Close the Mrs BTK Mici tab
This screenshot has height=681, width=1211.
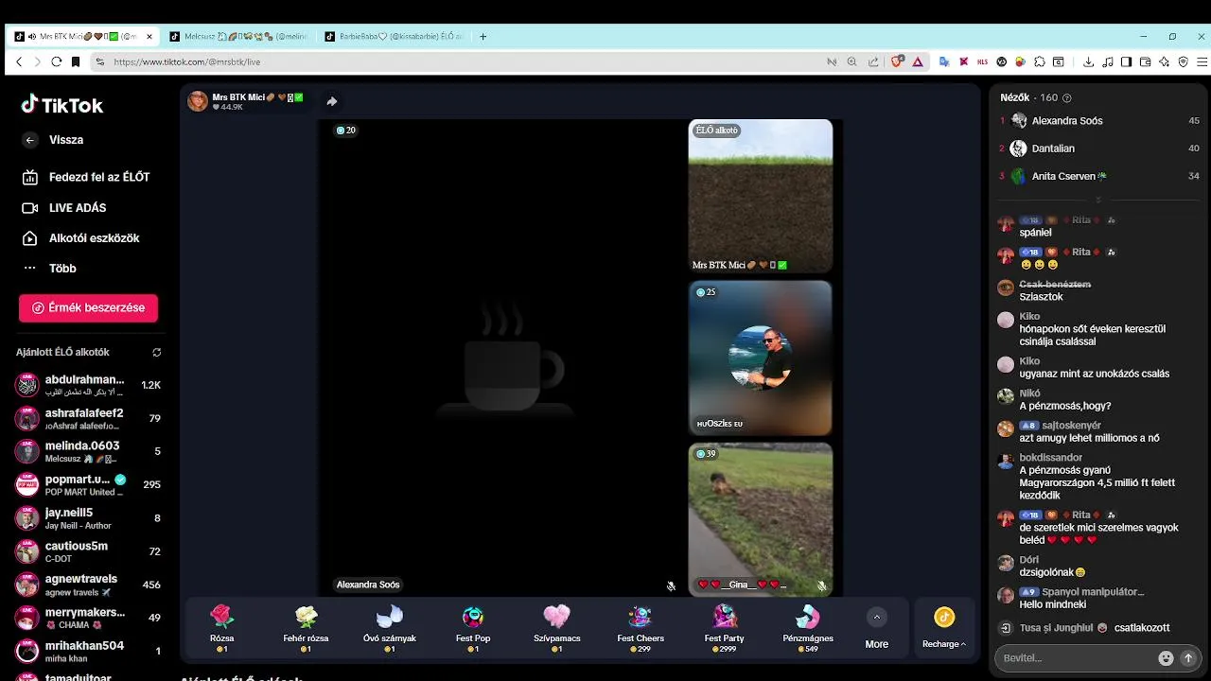pyautogui.click(x=149, y=36)
